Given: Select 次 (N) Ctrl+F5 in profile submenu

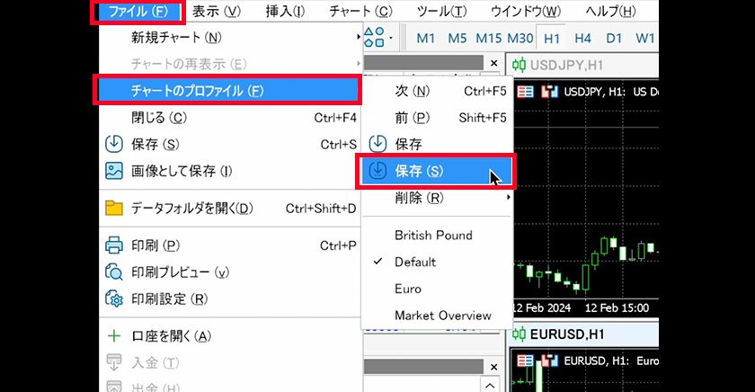Looking at the screenshot, I should pyautogui.click(x=437, y=91).
